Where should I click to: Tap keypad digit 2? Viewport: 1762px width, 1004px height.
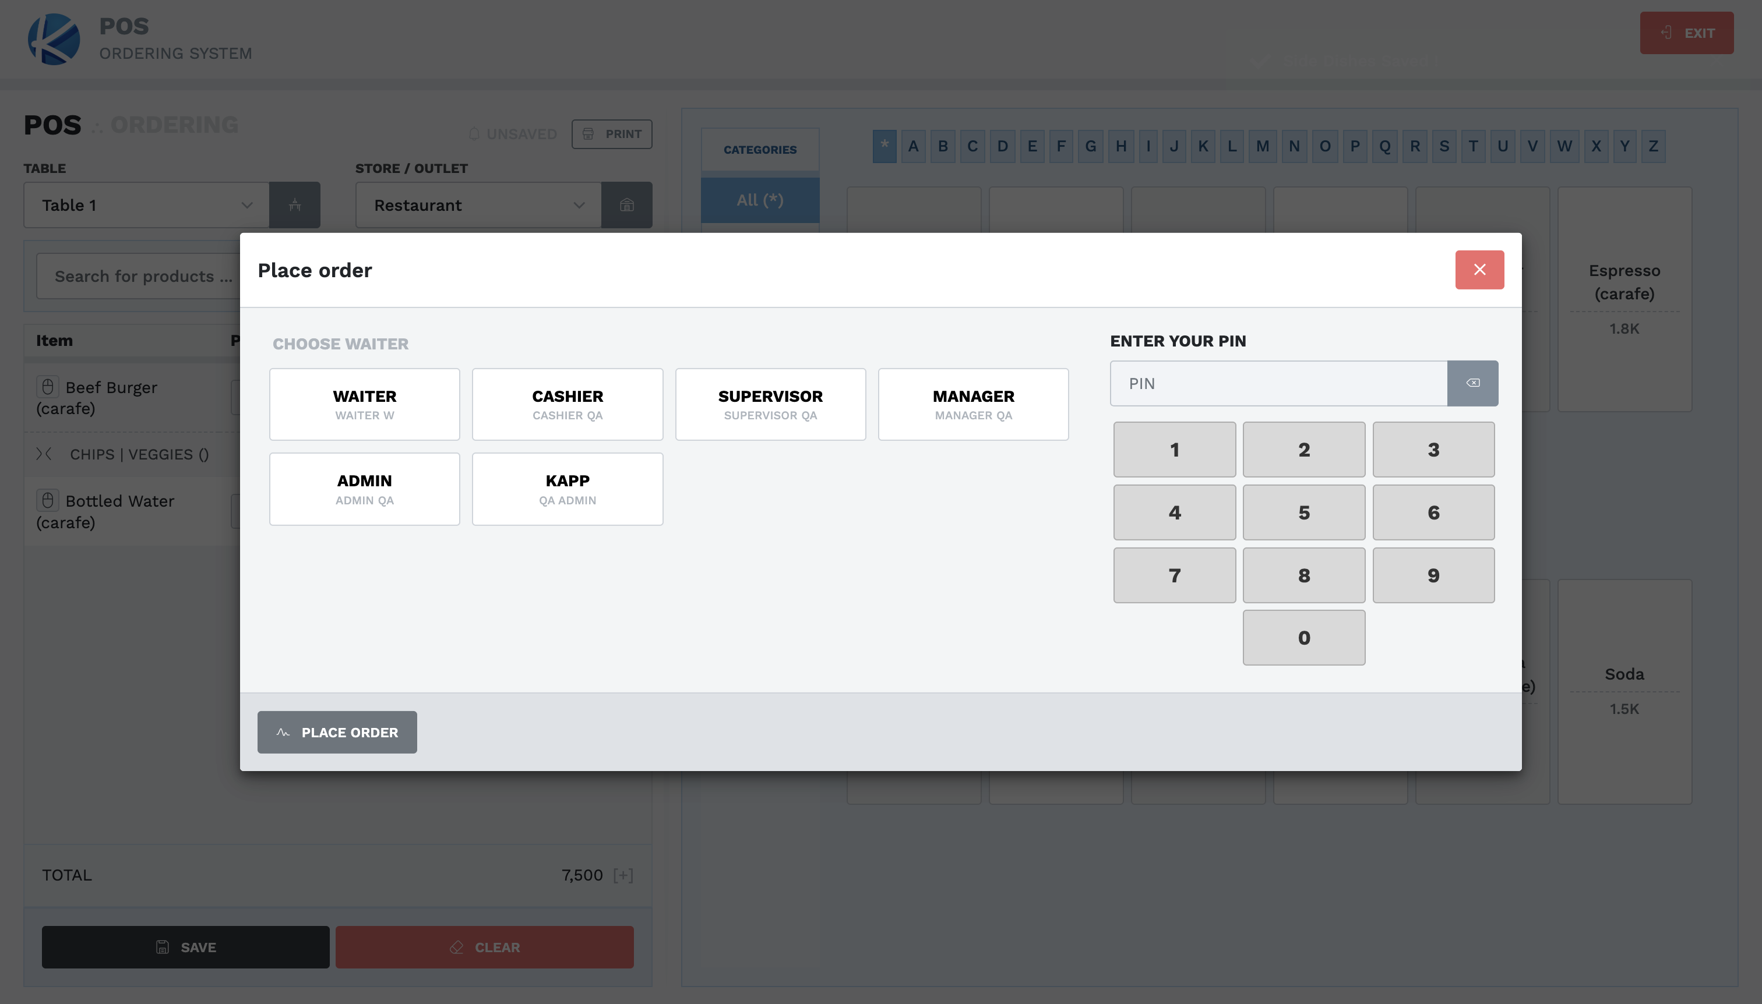1304,450
